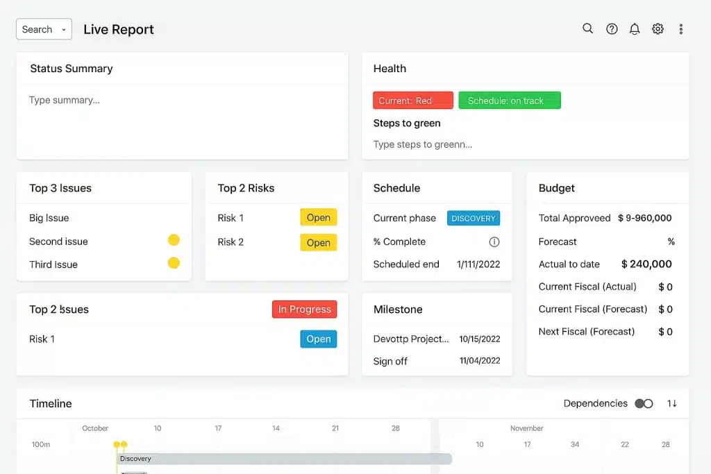Click October label on timeline
Screen dimensions: 711x474
point(95,428)
